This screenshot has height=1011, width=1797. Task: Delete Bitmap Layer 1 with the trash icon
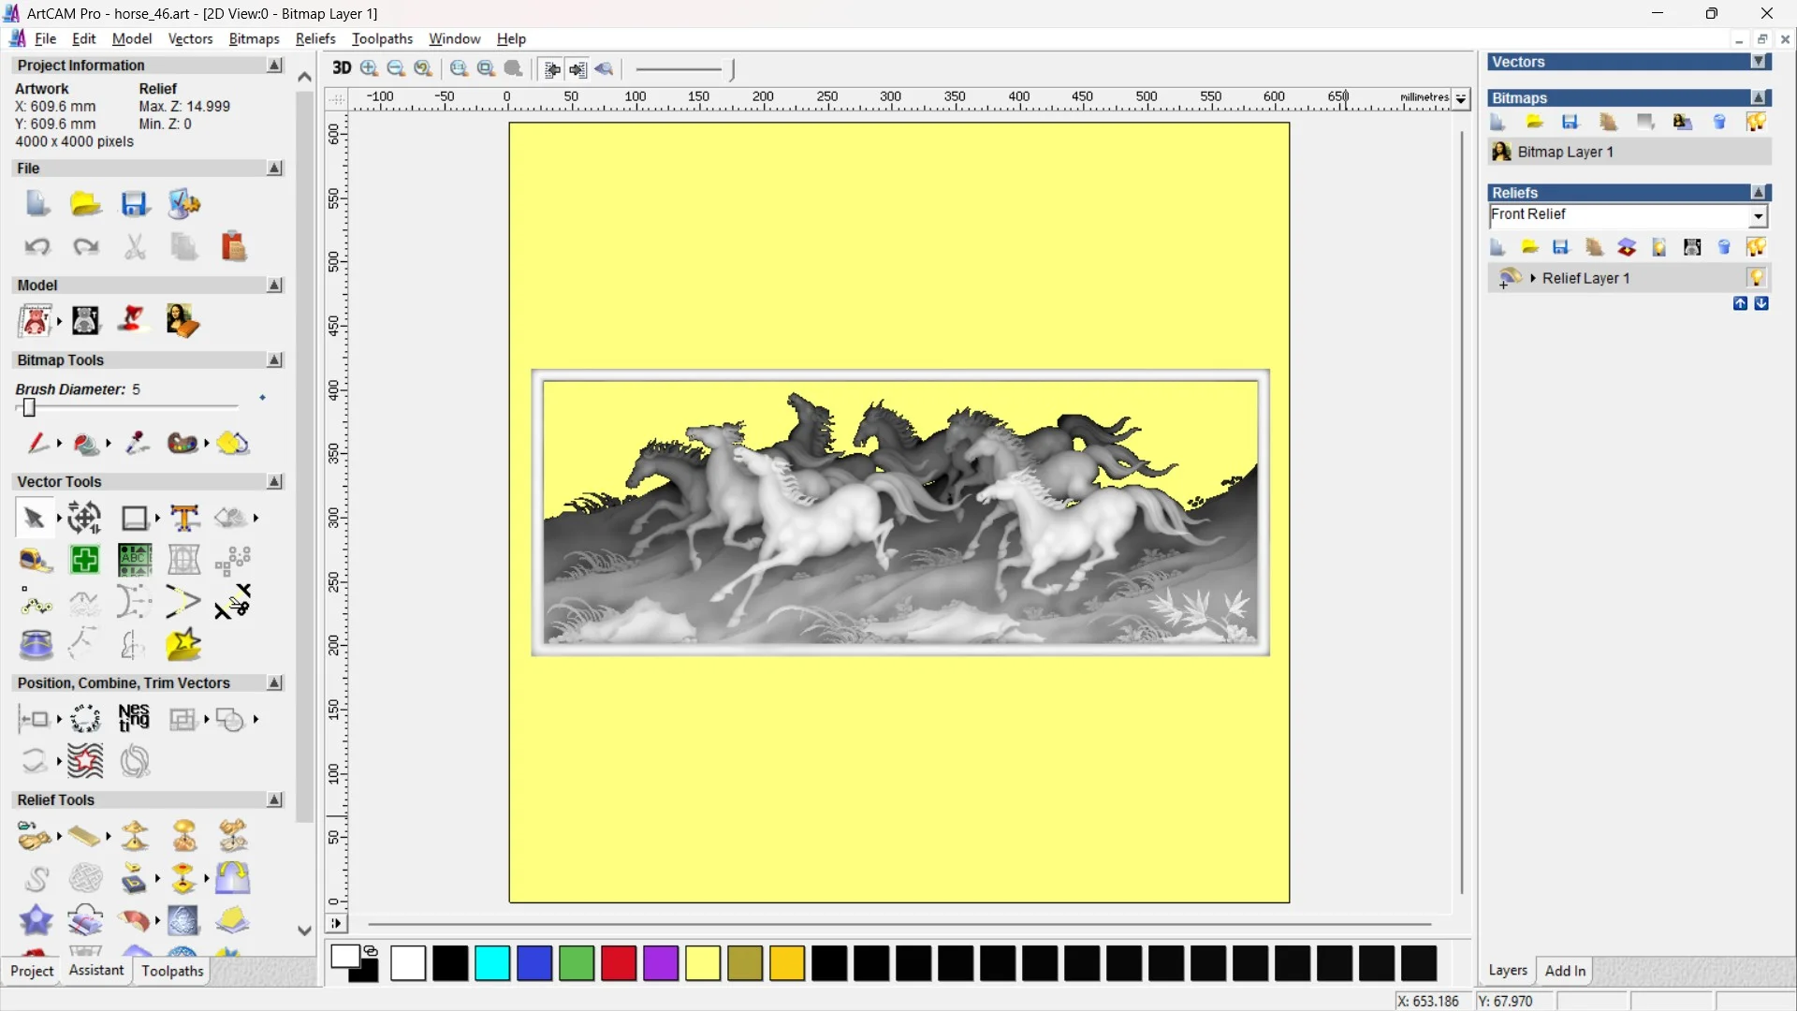tap(1718, 122)
